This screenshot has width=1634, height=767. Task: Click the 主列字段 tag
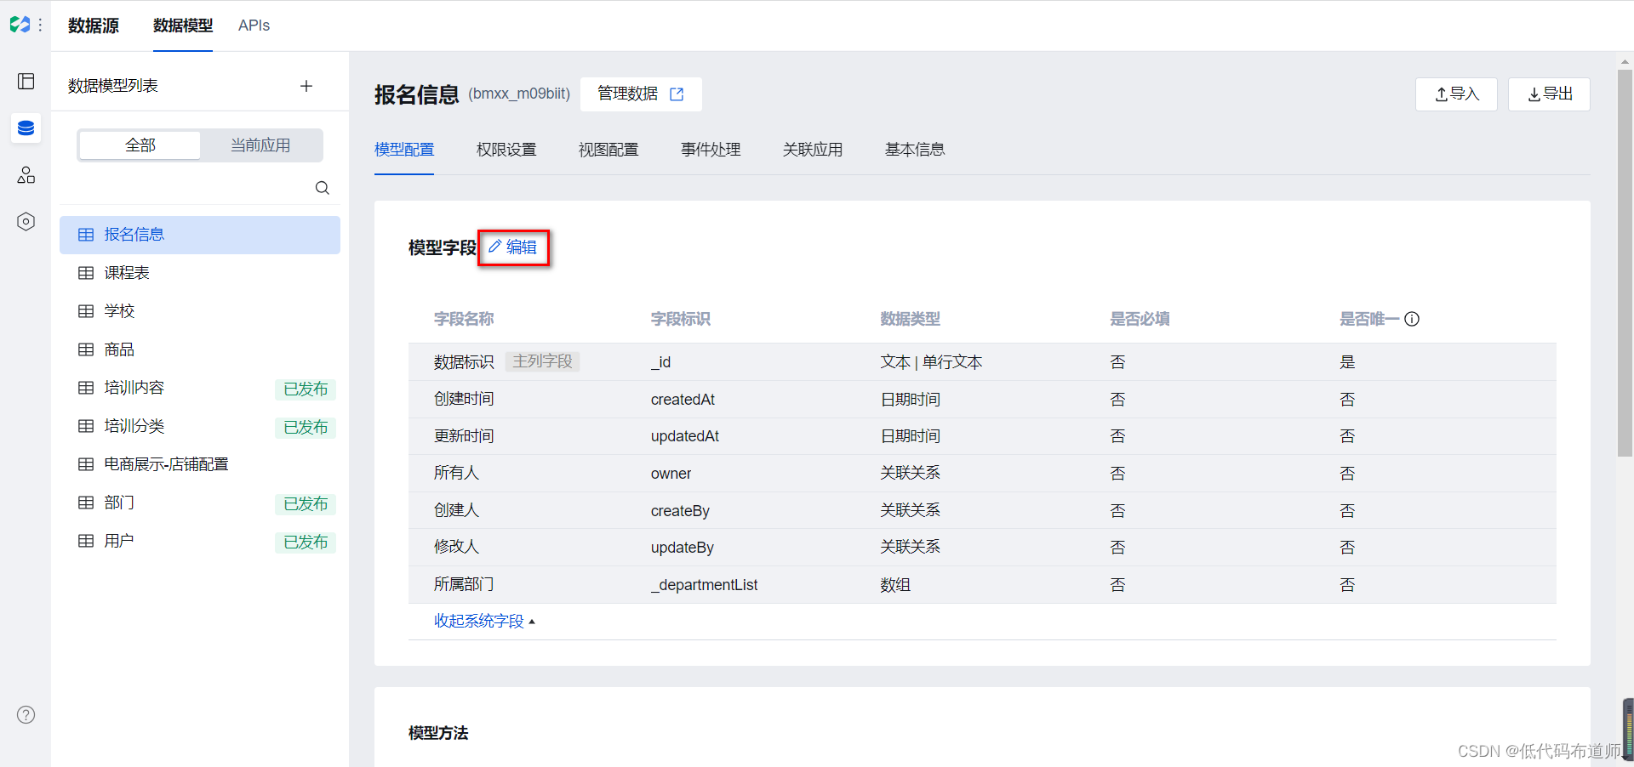pos(543,361)
